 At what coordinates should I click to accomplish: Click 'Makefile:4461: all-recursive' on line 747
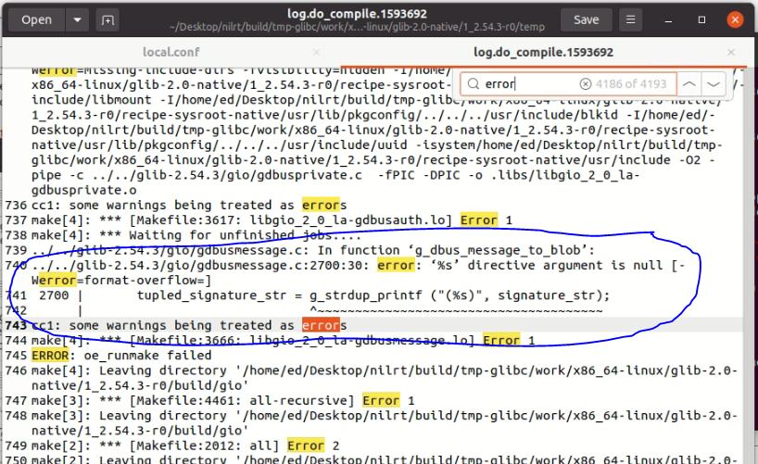[242, 400]
